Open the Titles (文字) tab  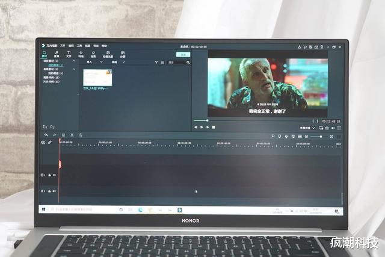69,54
